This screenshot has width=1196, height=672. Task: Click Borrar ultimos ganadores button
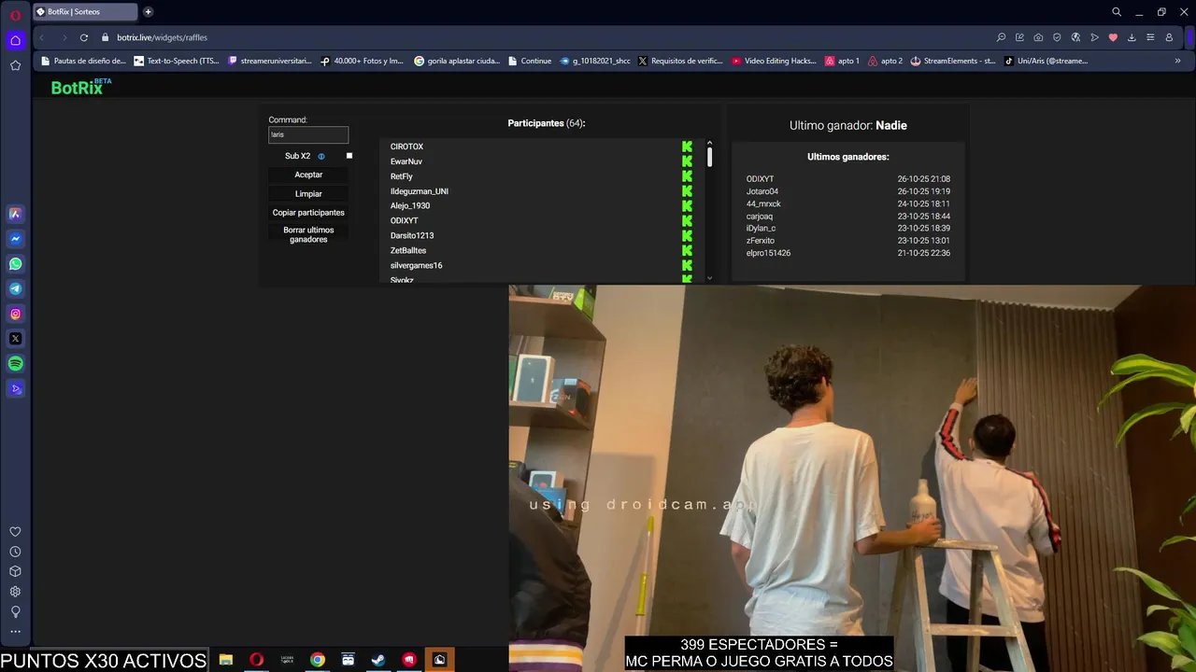click(308, 235)
